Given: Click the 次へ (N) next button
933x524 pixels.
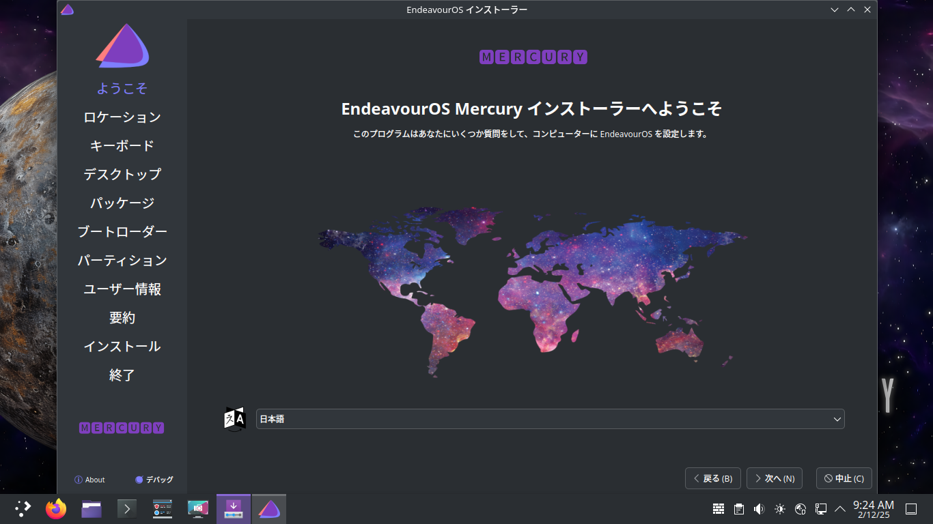Looking at the screenshot, I should [775, 478].
